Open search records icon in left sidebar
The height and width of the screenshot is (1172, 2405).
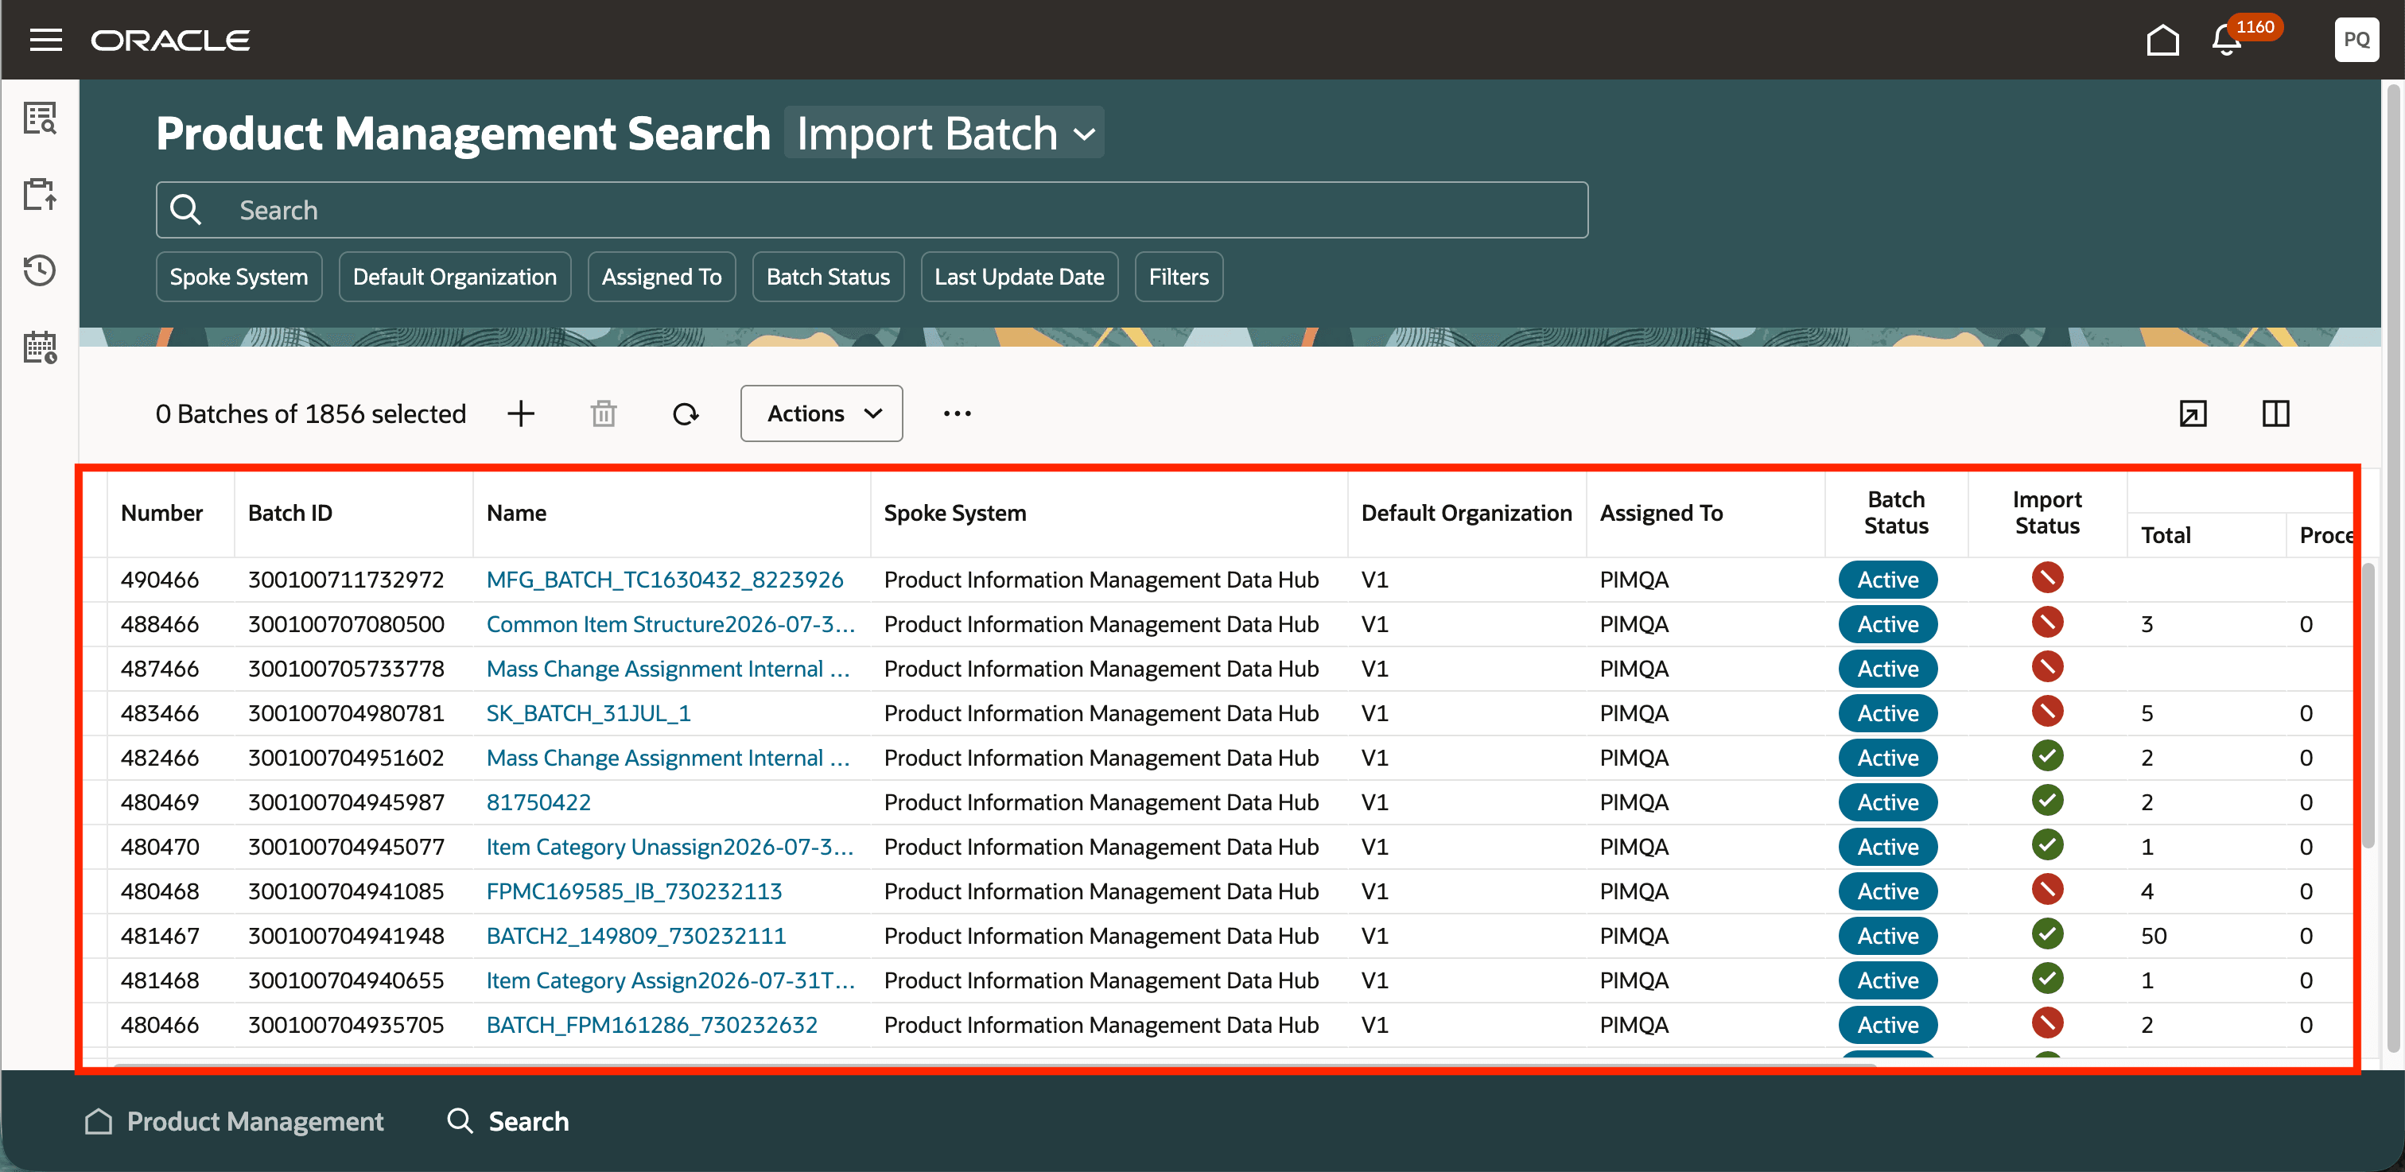tap(39, 118)
